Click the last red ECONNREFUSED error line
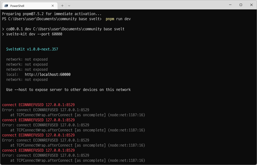The width and height of the screenshot is (257, 165). [38, 150]
